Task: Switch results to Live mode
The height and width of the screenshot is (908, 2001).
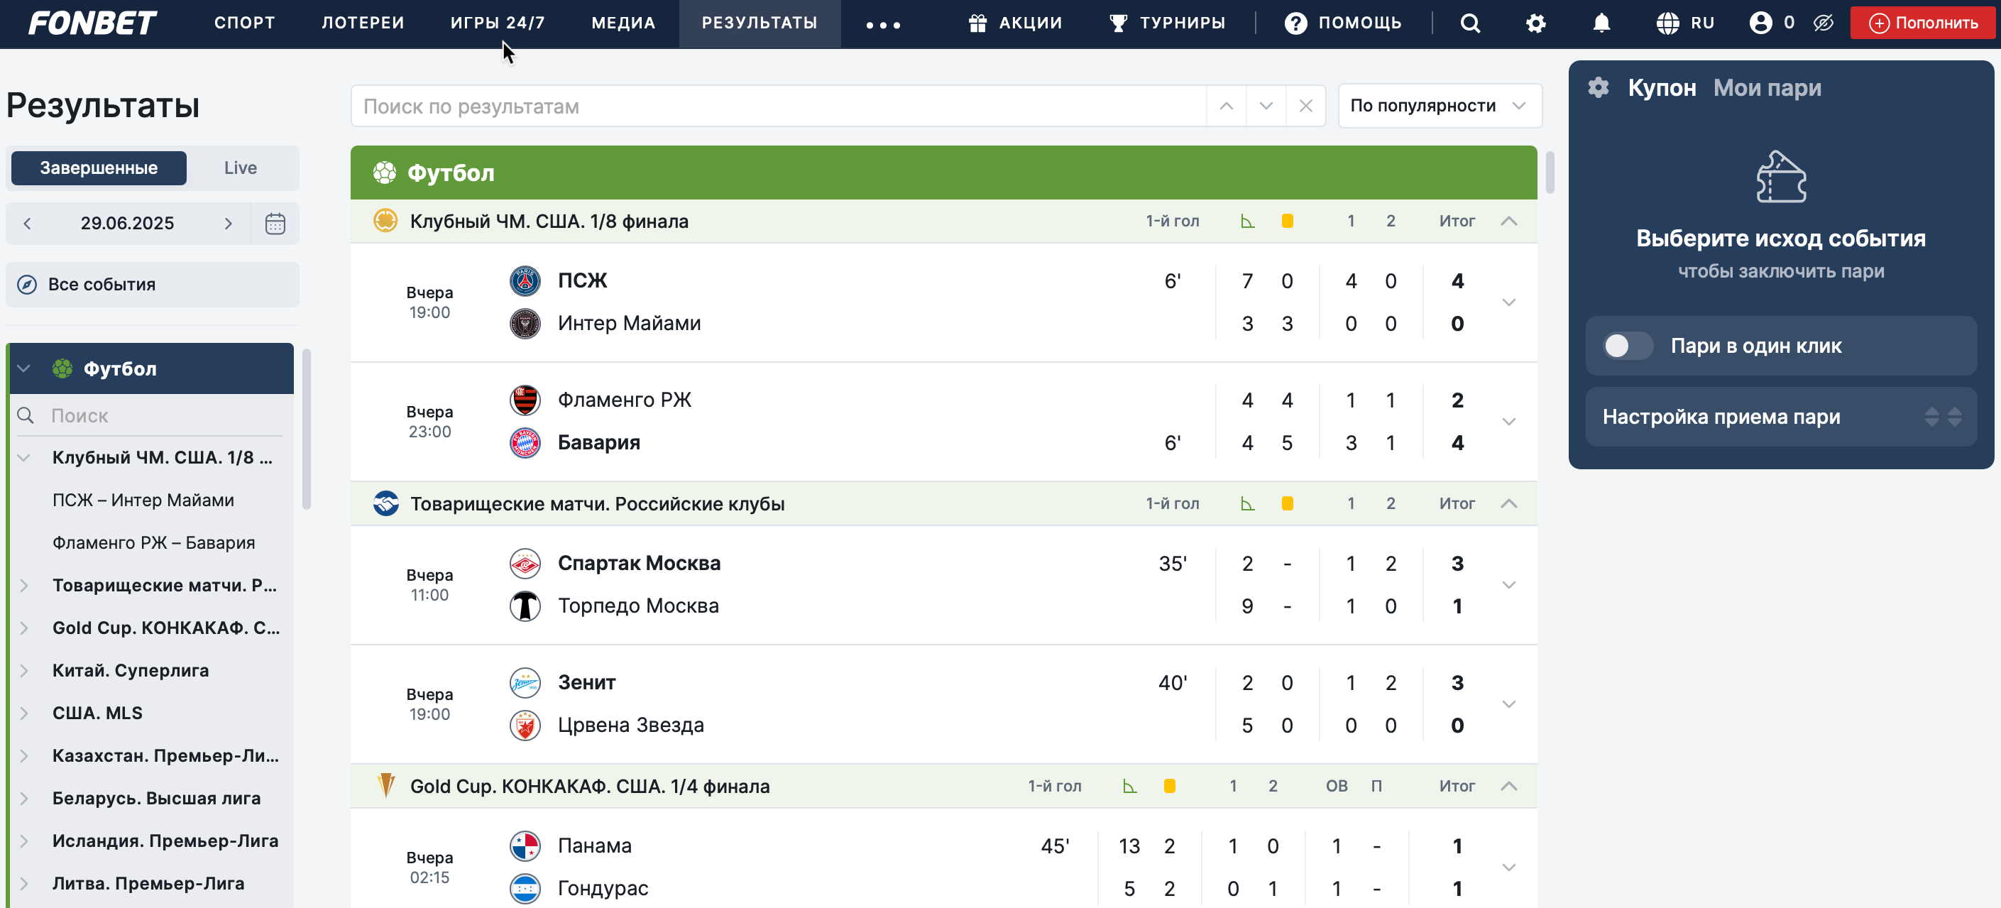Action: (240, 168)
